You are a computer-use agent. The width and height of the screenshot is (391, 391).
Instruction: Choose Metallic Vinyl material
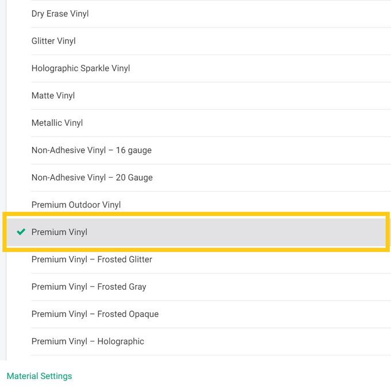coord(57,123)
